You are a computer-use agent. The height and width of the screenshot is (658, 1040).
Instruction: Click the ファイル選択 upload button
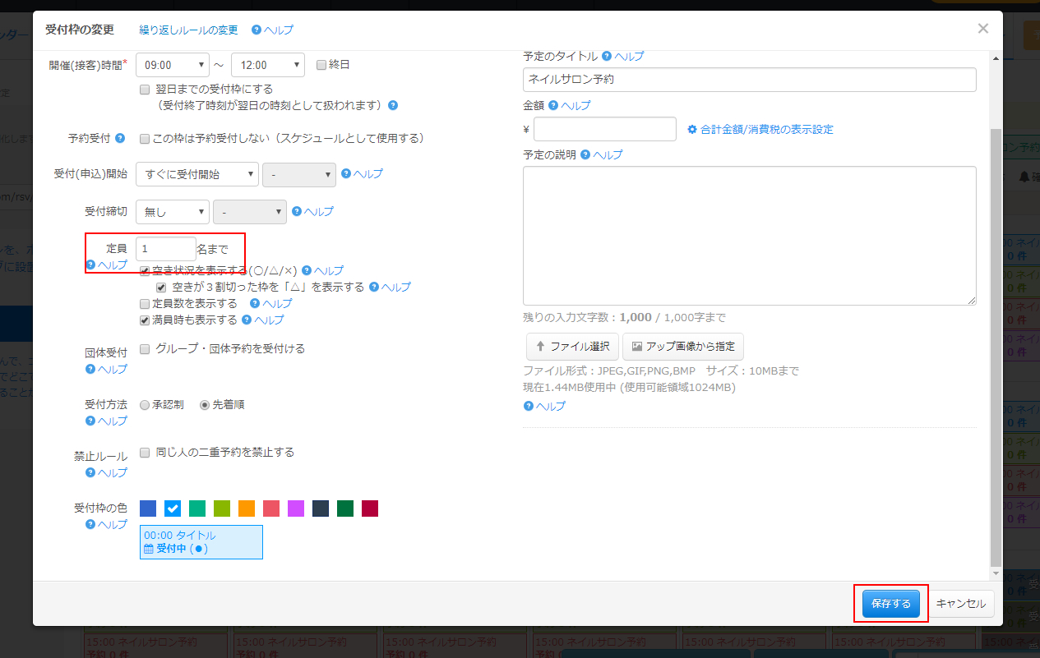coord(572,347)
